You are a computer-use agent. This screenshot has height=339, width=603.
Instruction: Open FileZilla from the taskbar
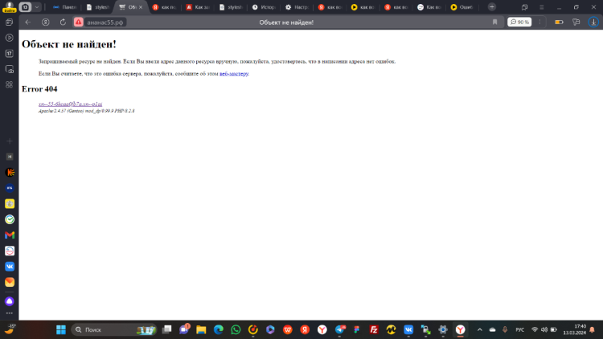tap(374, 329)
